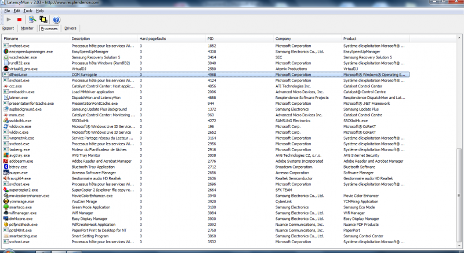
Task: Click the wifimanager.exe icon
Action: point(6,213)
